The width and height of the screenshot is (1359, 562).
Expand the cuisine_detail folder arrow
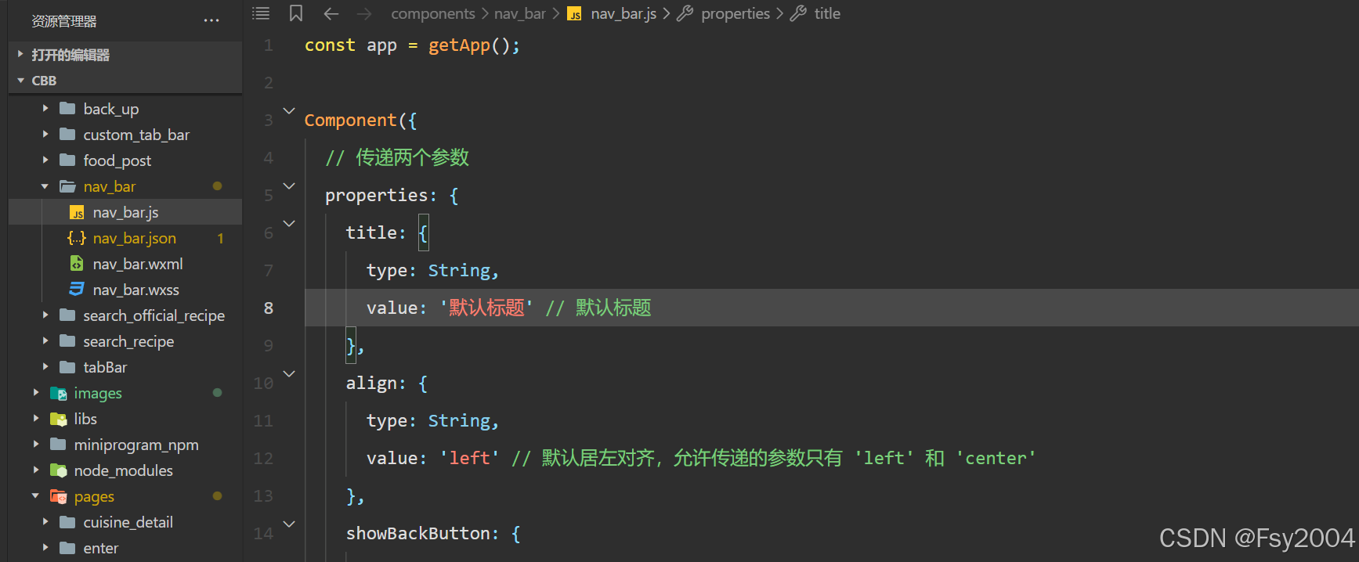pos(45,522)
